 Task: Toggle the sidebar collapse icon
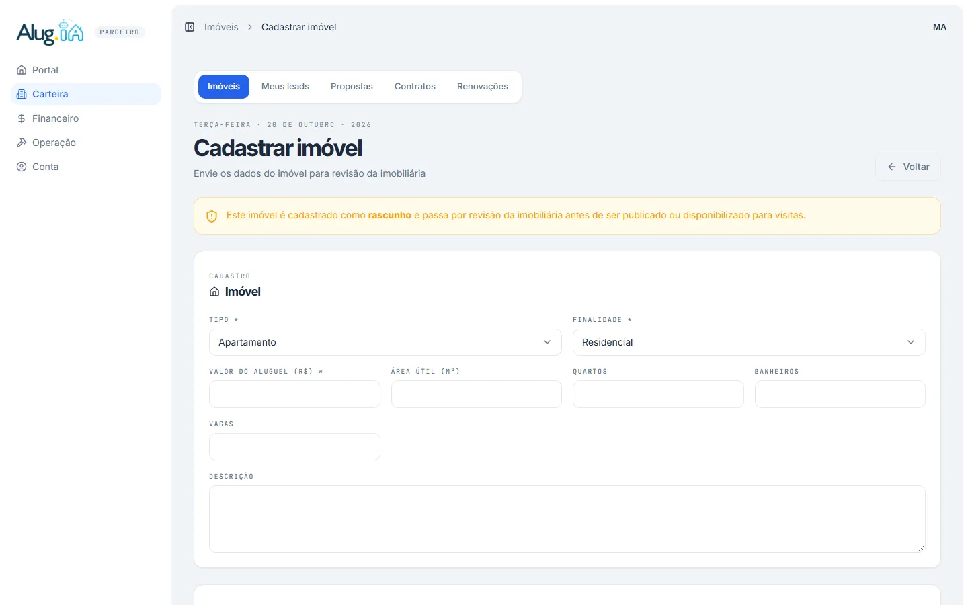190,27
